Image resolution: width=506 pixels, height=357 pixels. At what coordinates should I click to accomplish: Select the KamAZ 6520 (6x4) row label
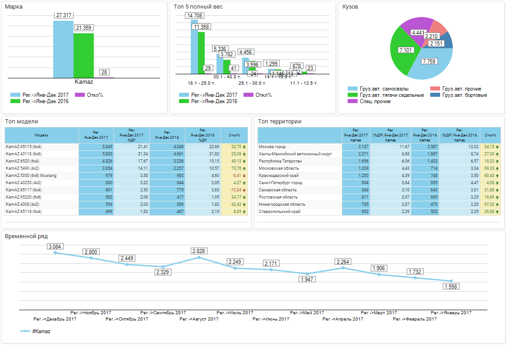(x=23, y=161)
